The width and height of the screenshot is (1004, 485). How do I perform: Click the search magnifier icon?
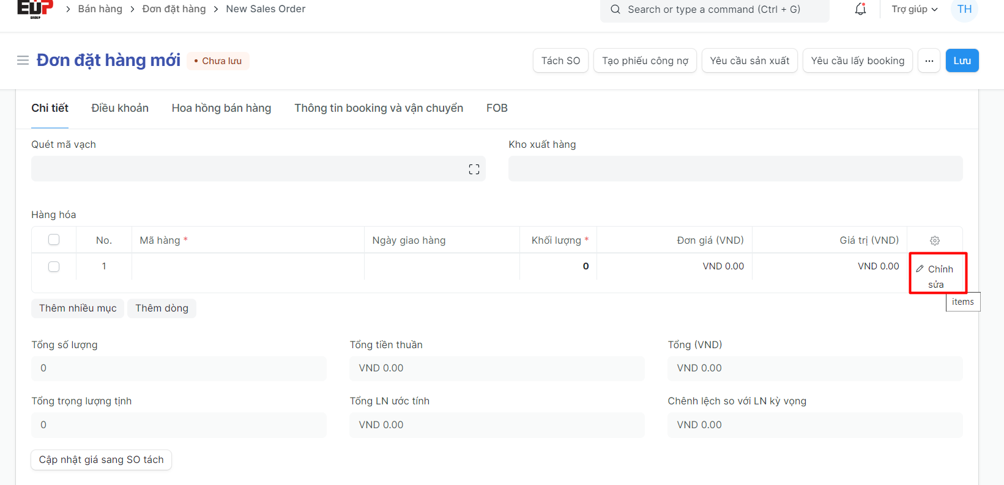point(615,9)
